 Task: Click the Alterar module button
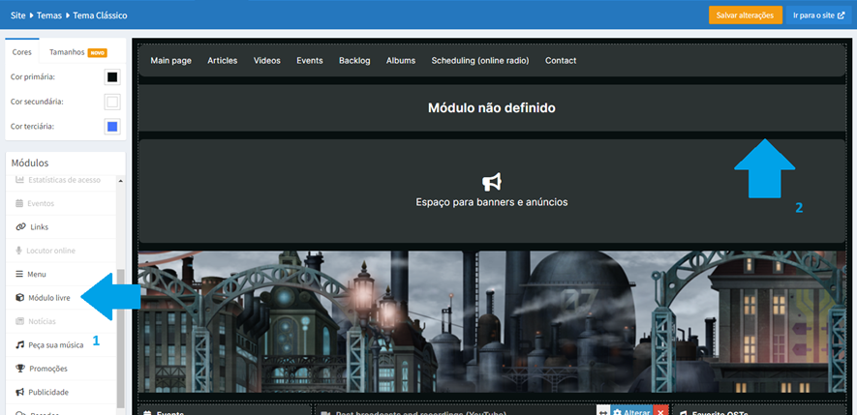click(630, 412)
